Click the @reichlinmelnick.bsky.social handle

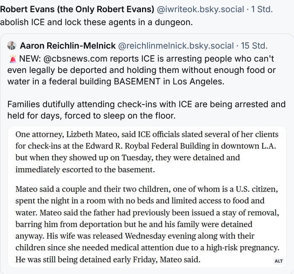point(176,46)
